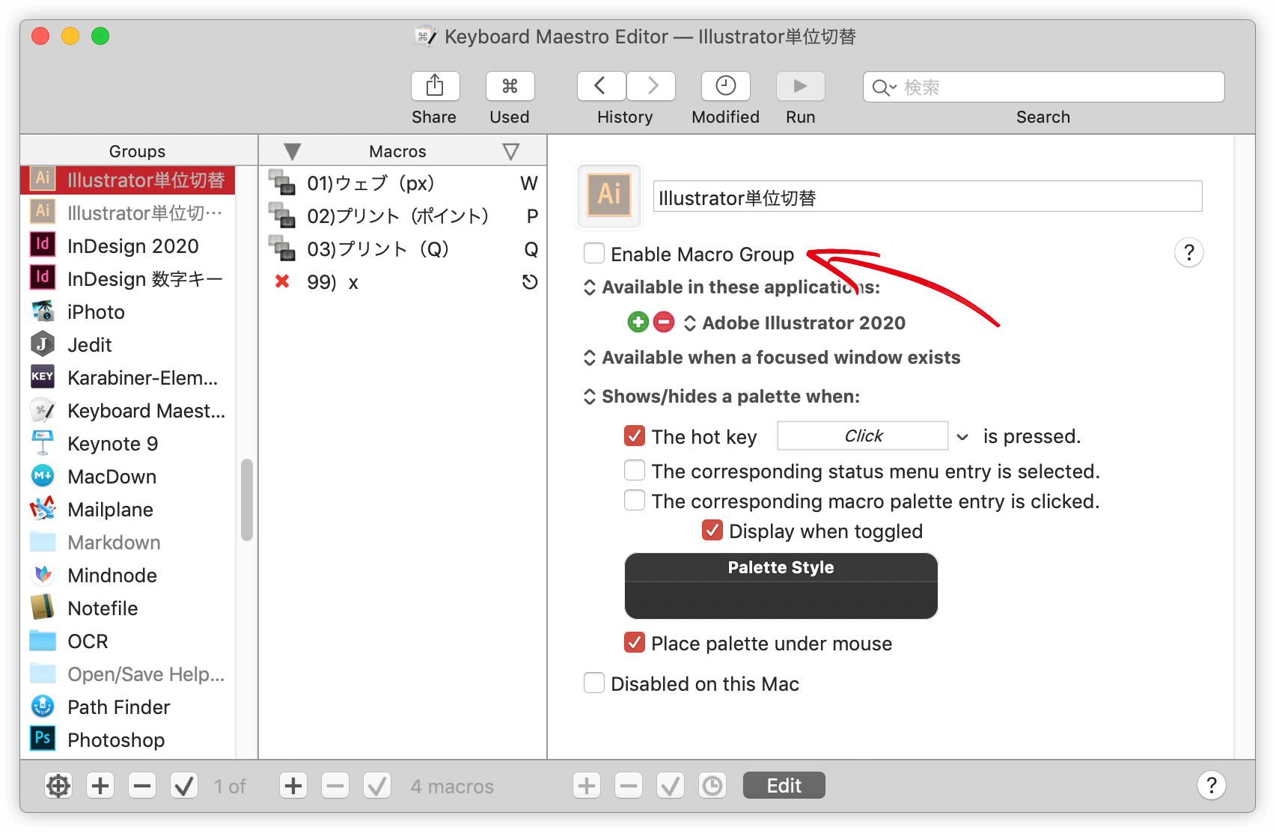1276x833 pixels.
Task: Select the Mindnode group icon
Action: (x=43, y=575)
